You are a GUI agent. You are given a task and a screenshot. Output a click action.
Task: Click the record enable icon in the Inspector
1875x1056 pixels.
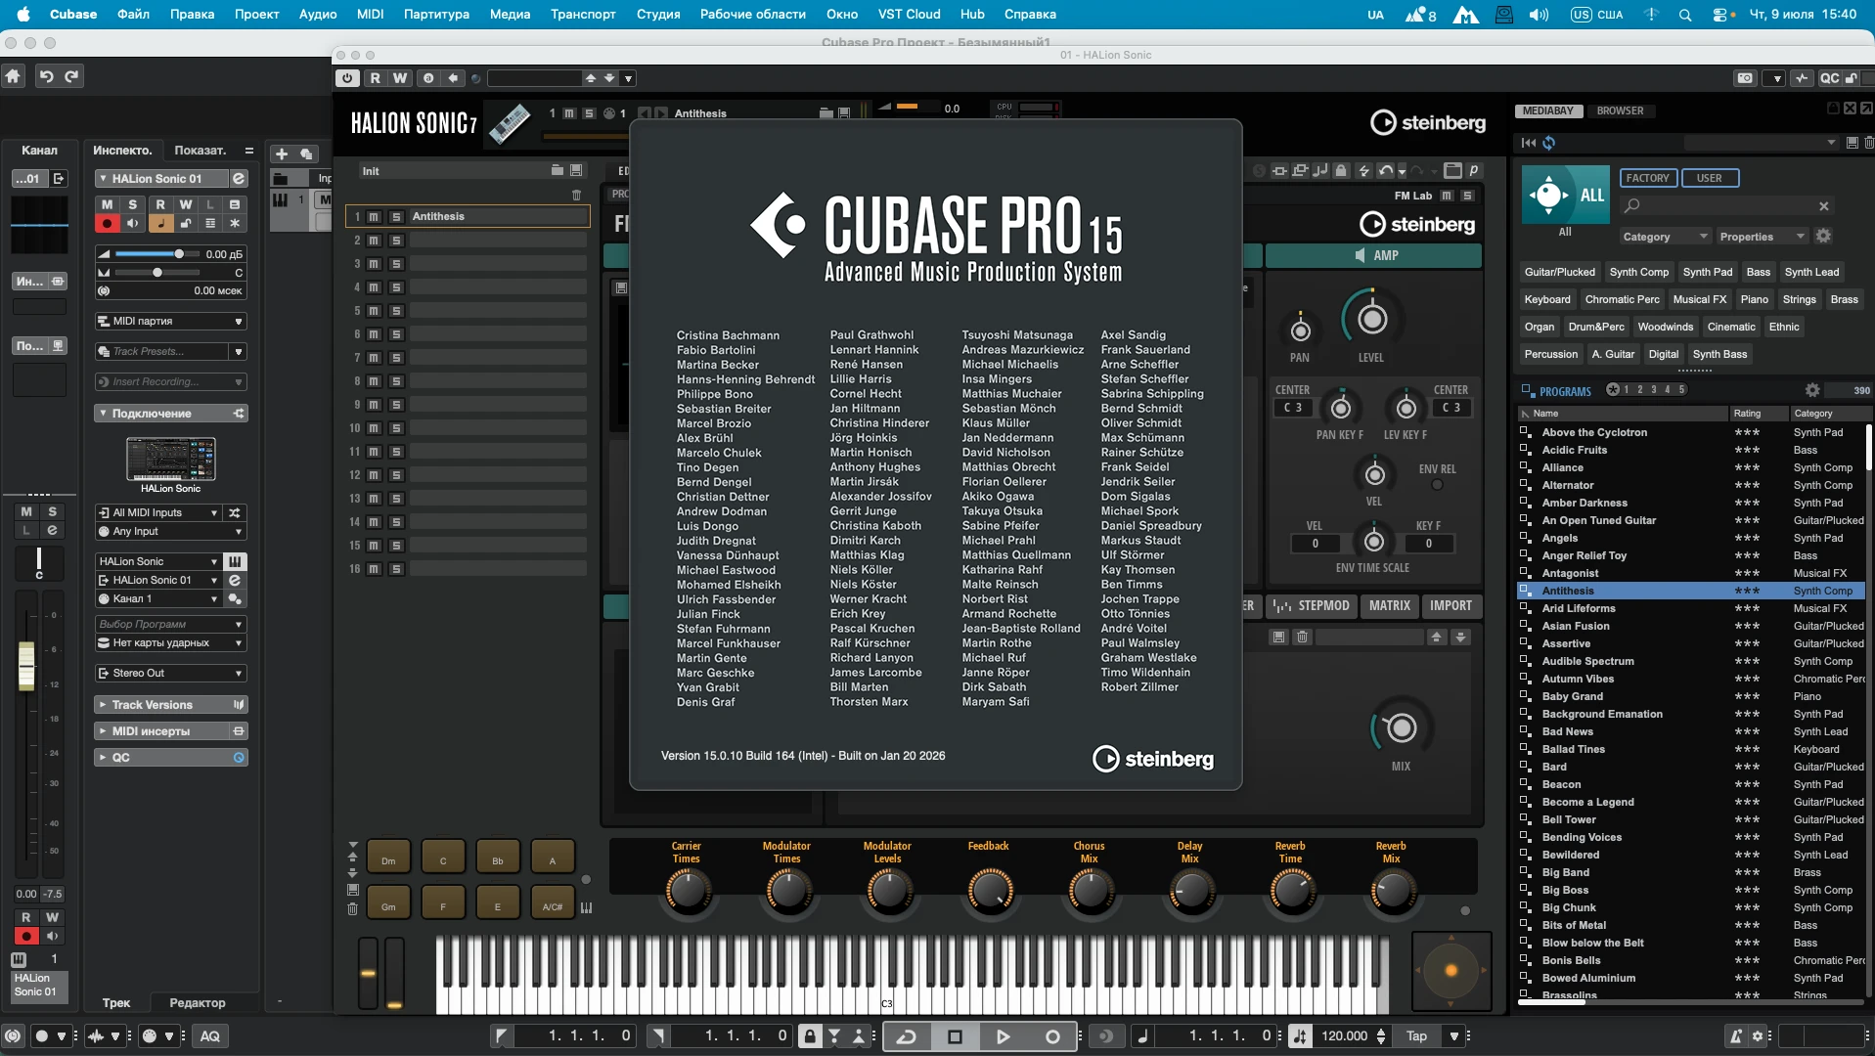pyautogui.click(x=107, y=224)
